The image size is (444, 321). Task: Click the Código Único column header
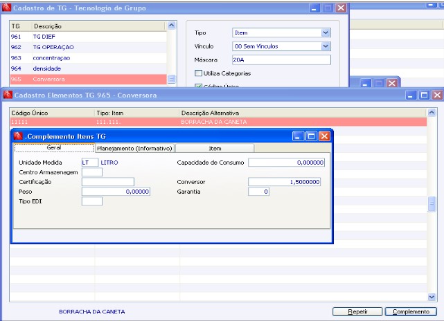[x=52, y=113]
